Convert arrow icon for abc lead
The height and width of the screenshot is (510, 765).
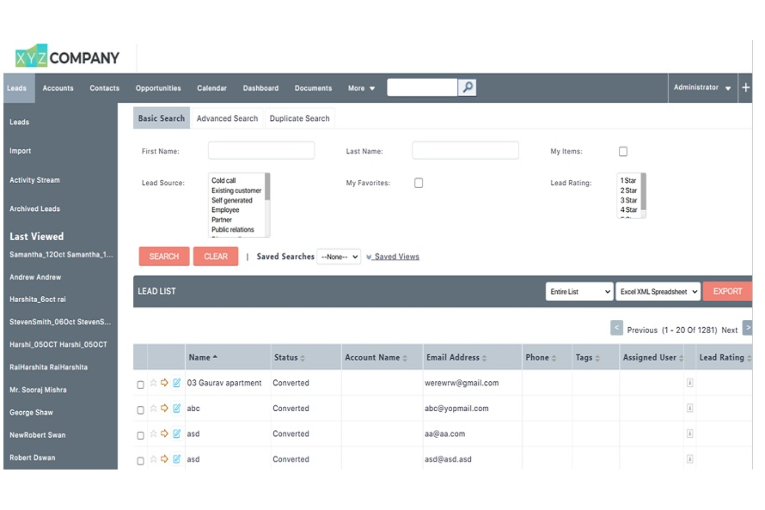tap(164, 408)
